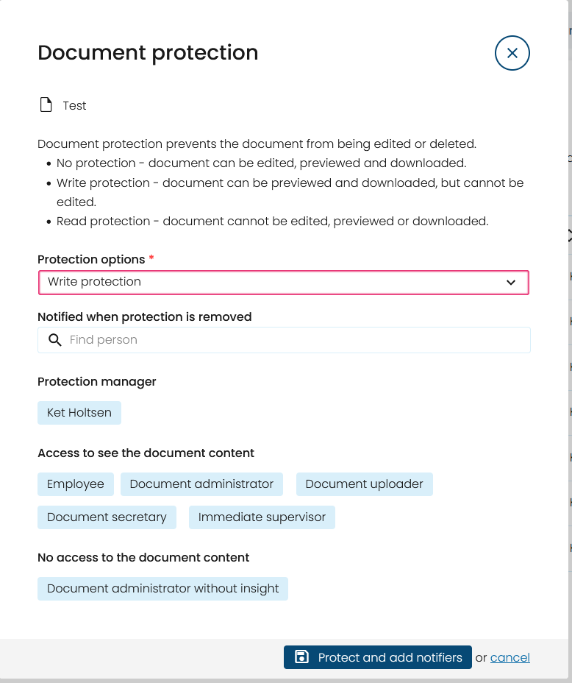Click the Find person search field
The width and height of the screenshot is (572, 683).
(x=284, y=340)
